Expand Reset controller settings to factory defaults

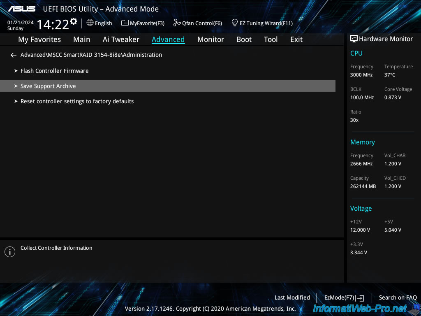click(x=77, y=101)
